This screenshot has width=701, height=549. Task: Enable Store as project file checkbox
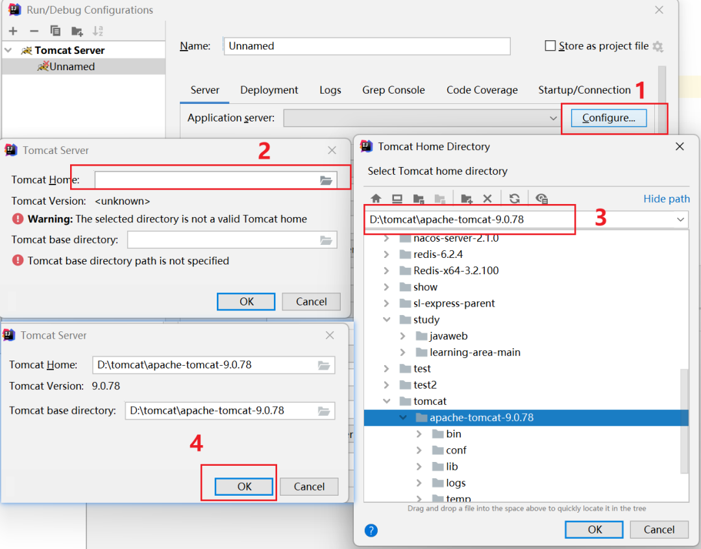pos(550,45)
